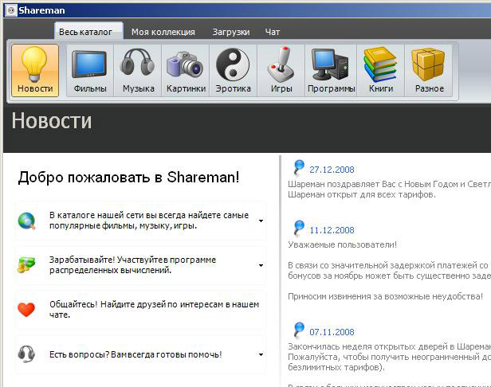Open the Фильмы category monitor icon
The width and height of the screenshot is (491, 387).
point(90,70)
